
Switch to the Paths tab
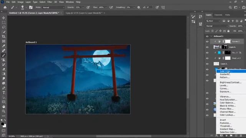point(228,15)
